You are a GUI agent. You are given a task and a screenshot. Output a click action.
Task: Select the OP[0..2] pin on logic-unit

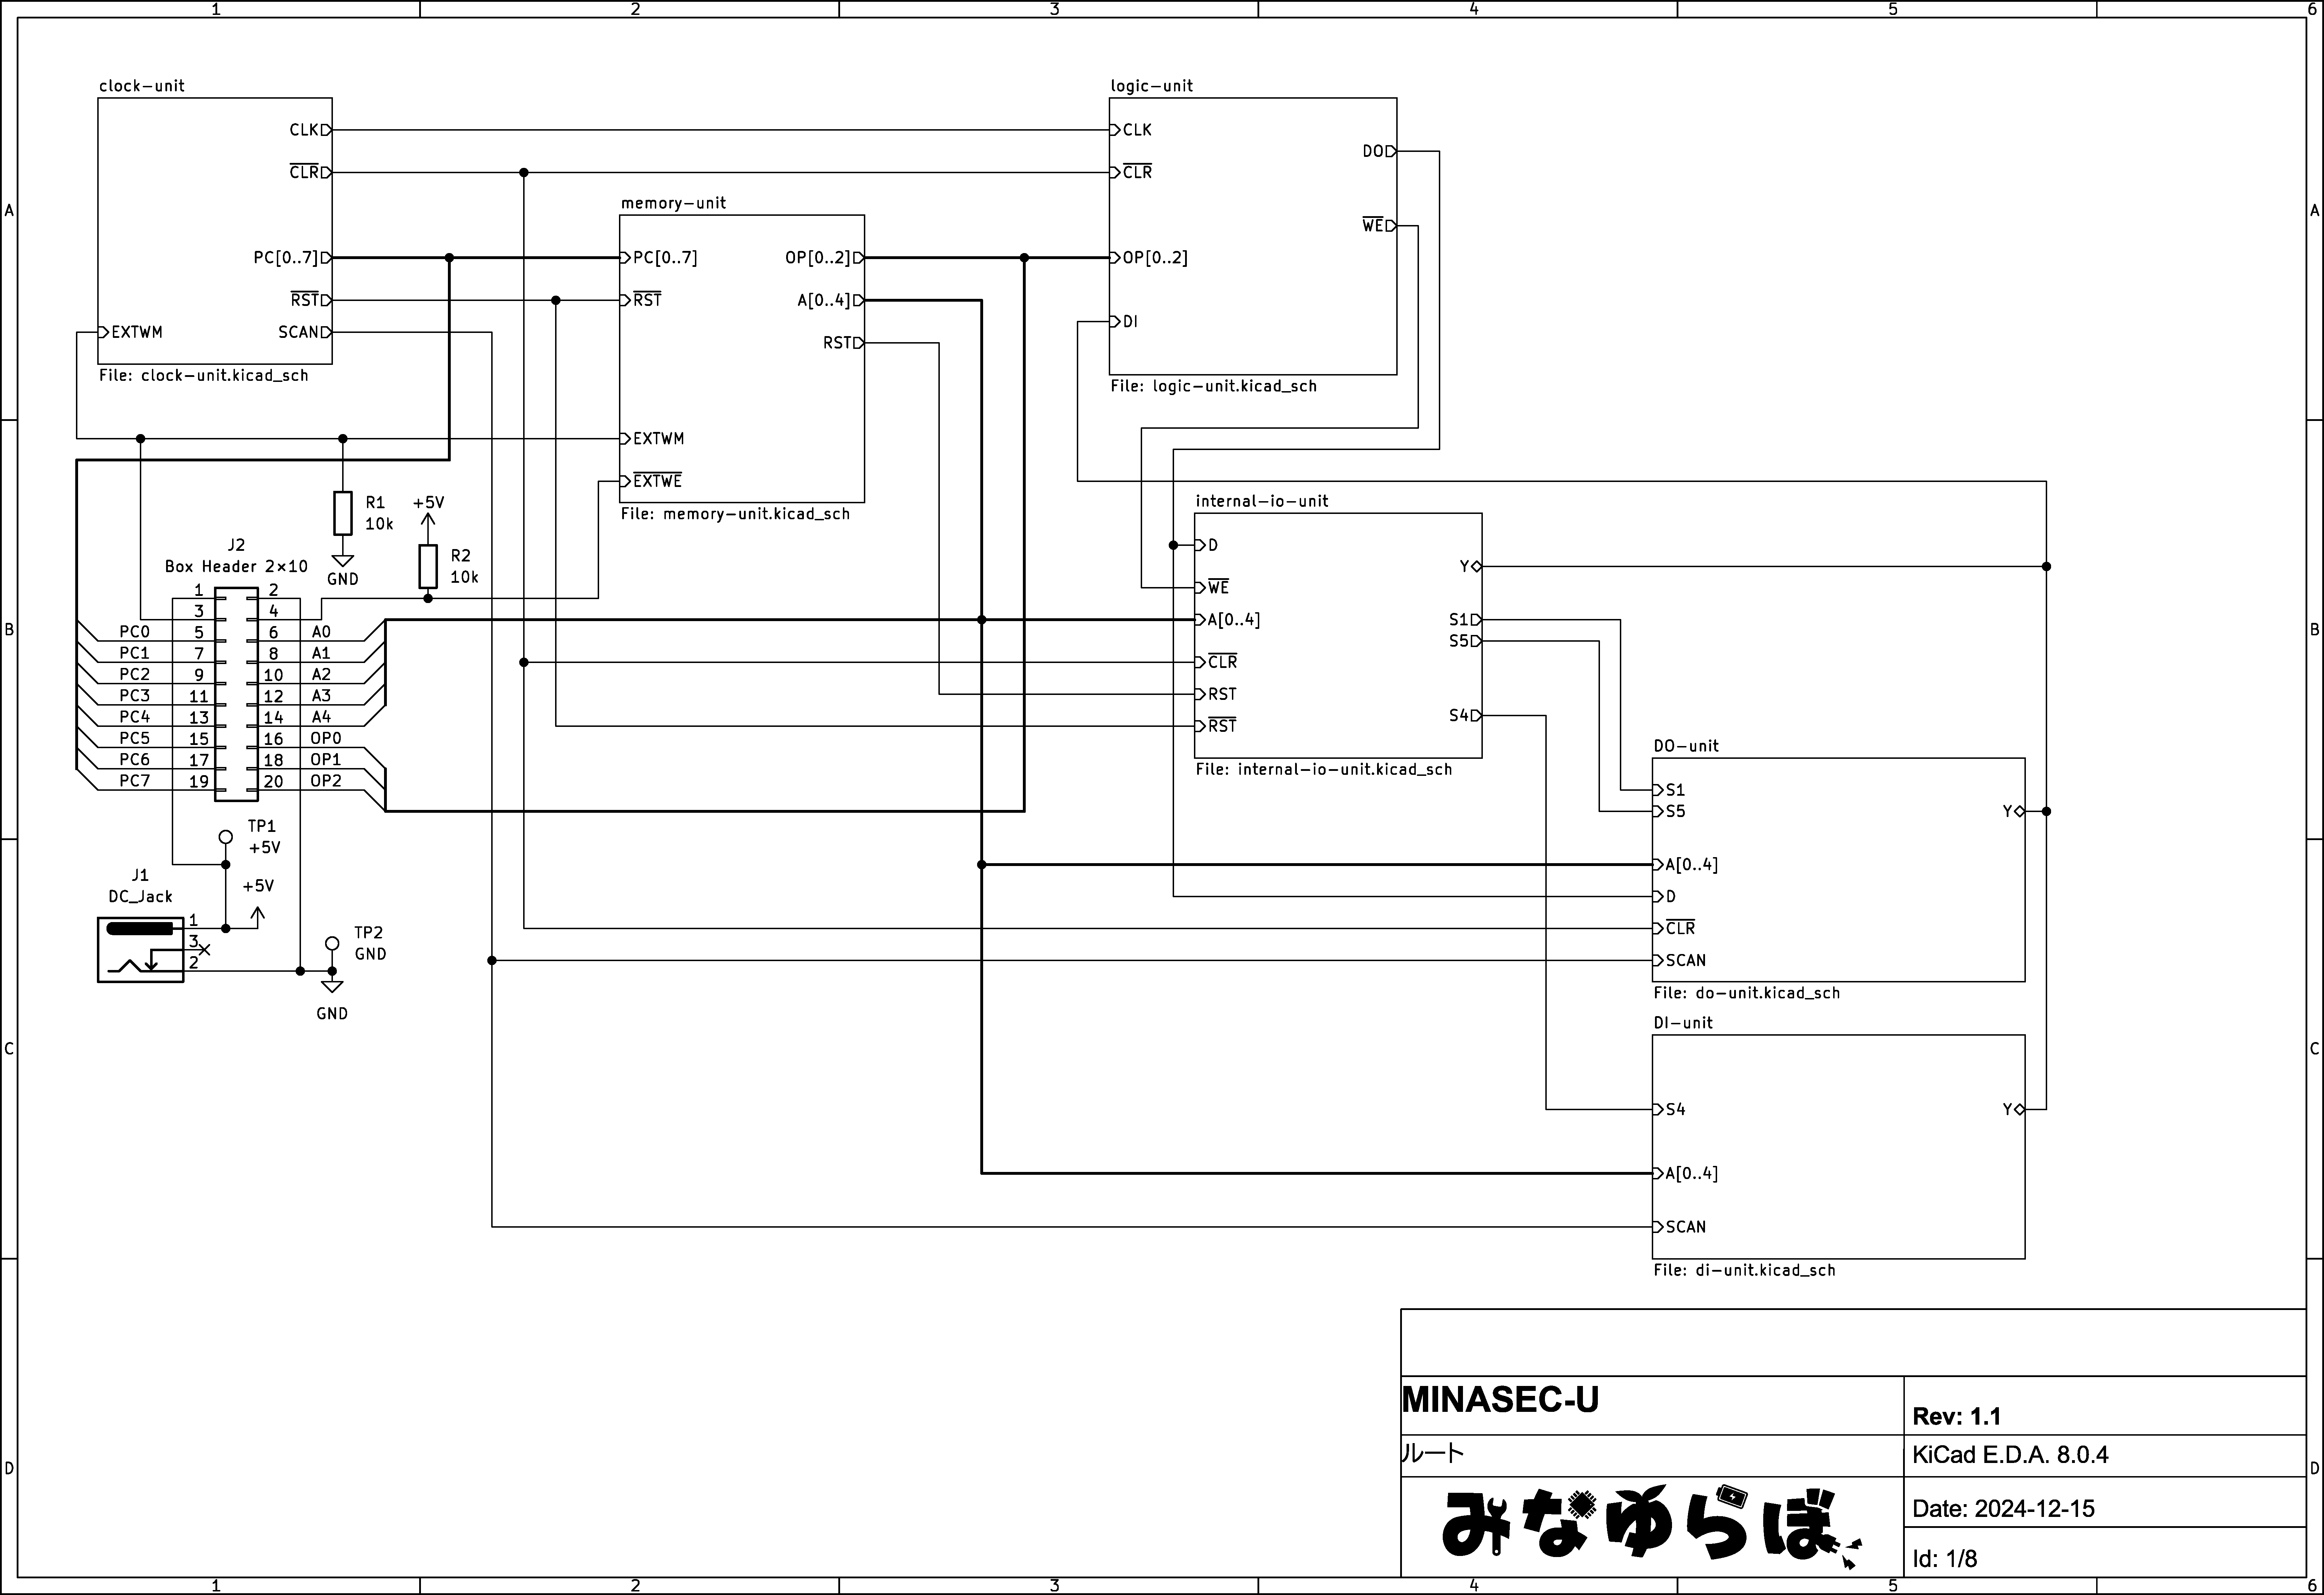[x=1149, y=258]
